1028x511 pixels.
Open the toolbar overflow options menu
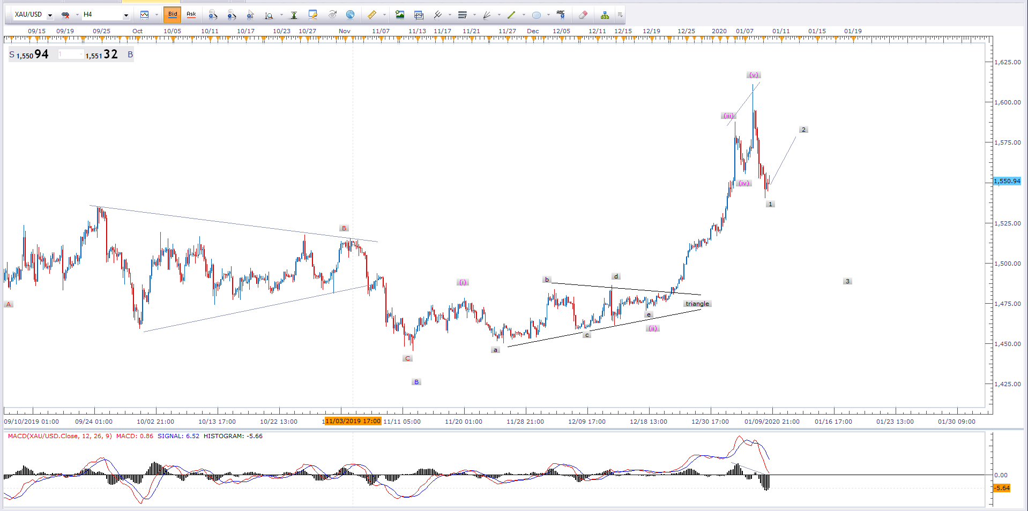tap(620, 15)
